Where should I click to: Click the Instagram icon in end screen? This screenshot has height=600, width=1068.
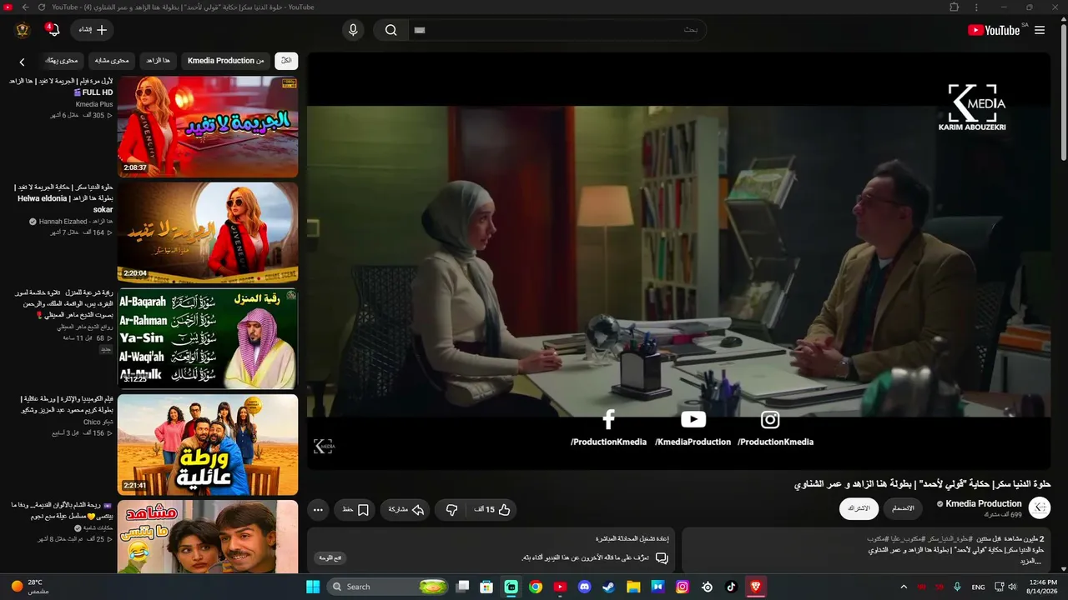770,420
